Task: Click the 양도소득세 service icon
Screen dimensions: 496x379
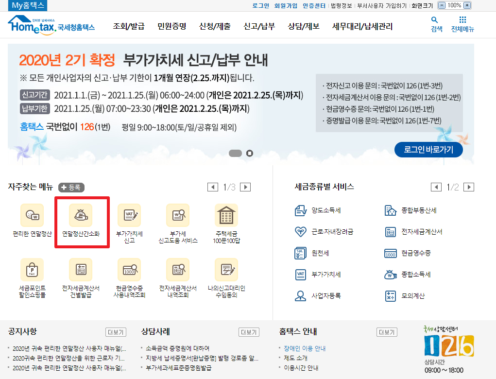Action: [x=301, y=210]
